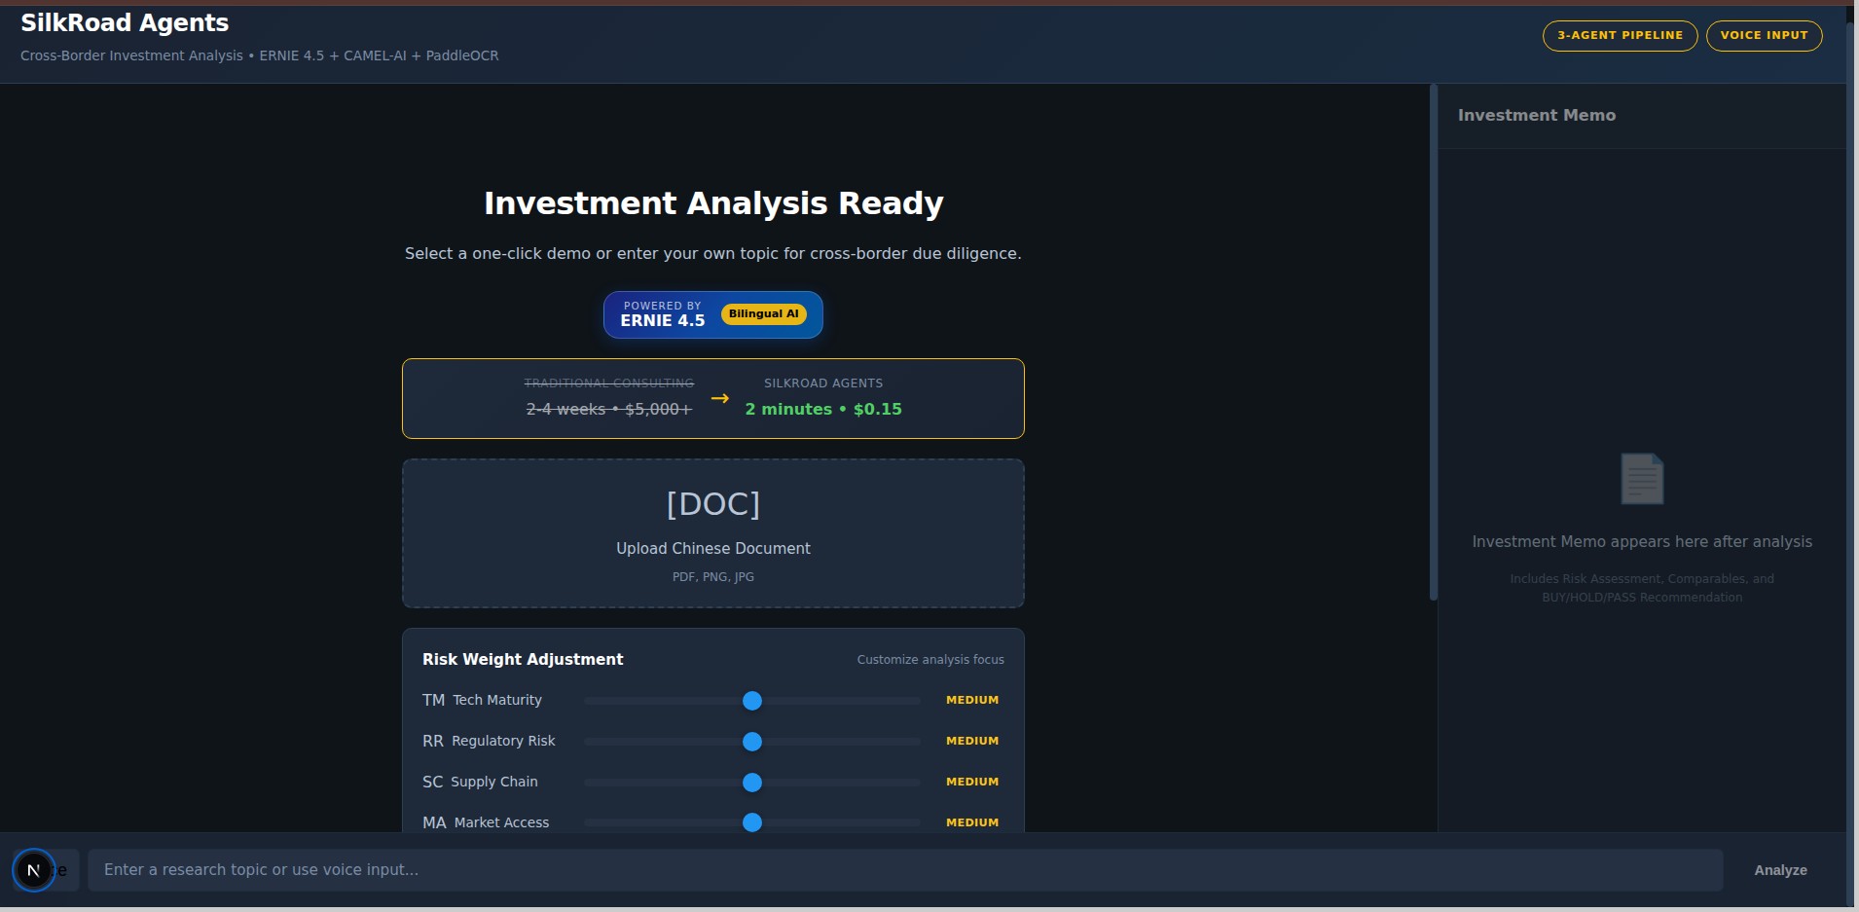This screenshot has height=912, width=1859.
Task: Click the yellow arrow between pricing comparisons
Action: 719,398
